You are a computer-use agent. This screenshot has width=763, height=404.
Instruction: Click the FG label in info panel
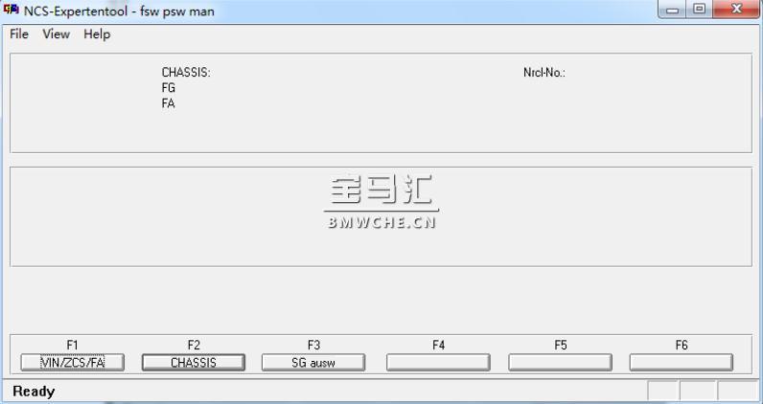169,88
